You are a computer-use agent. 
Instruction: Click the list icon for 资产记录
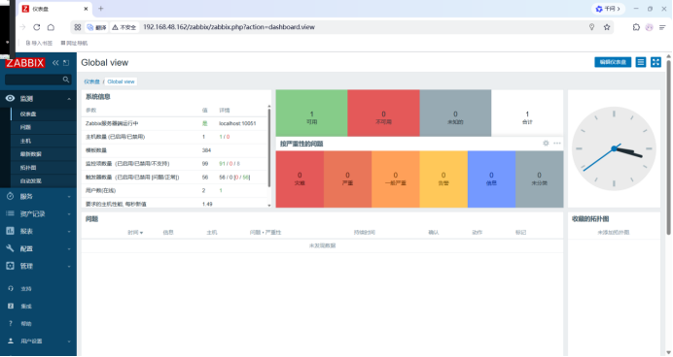(11, 213)
